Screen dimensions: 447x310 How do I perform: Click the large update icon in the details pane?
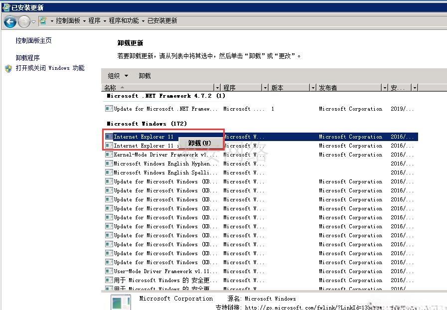pyautogui.click(x=121, y=303)
